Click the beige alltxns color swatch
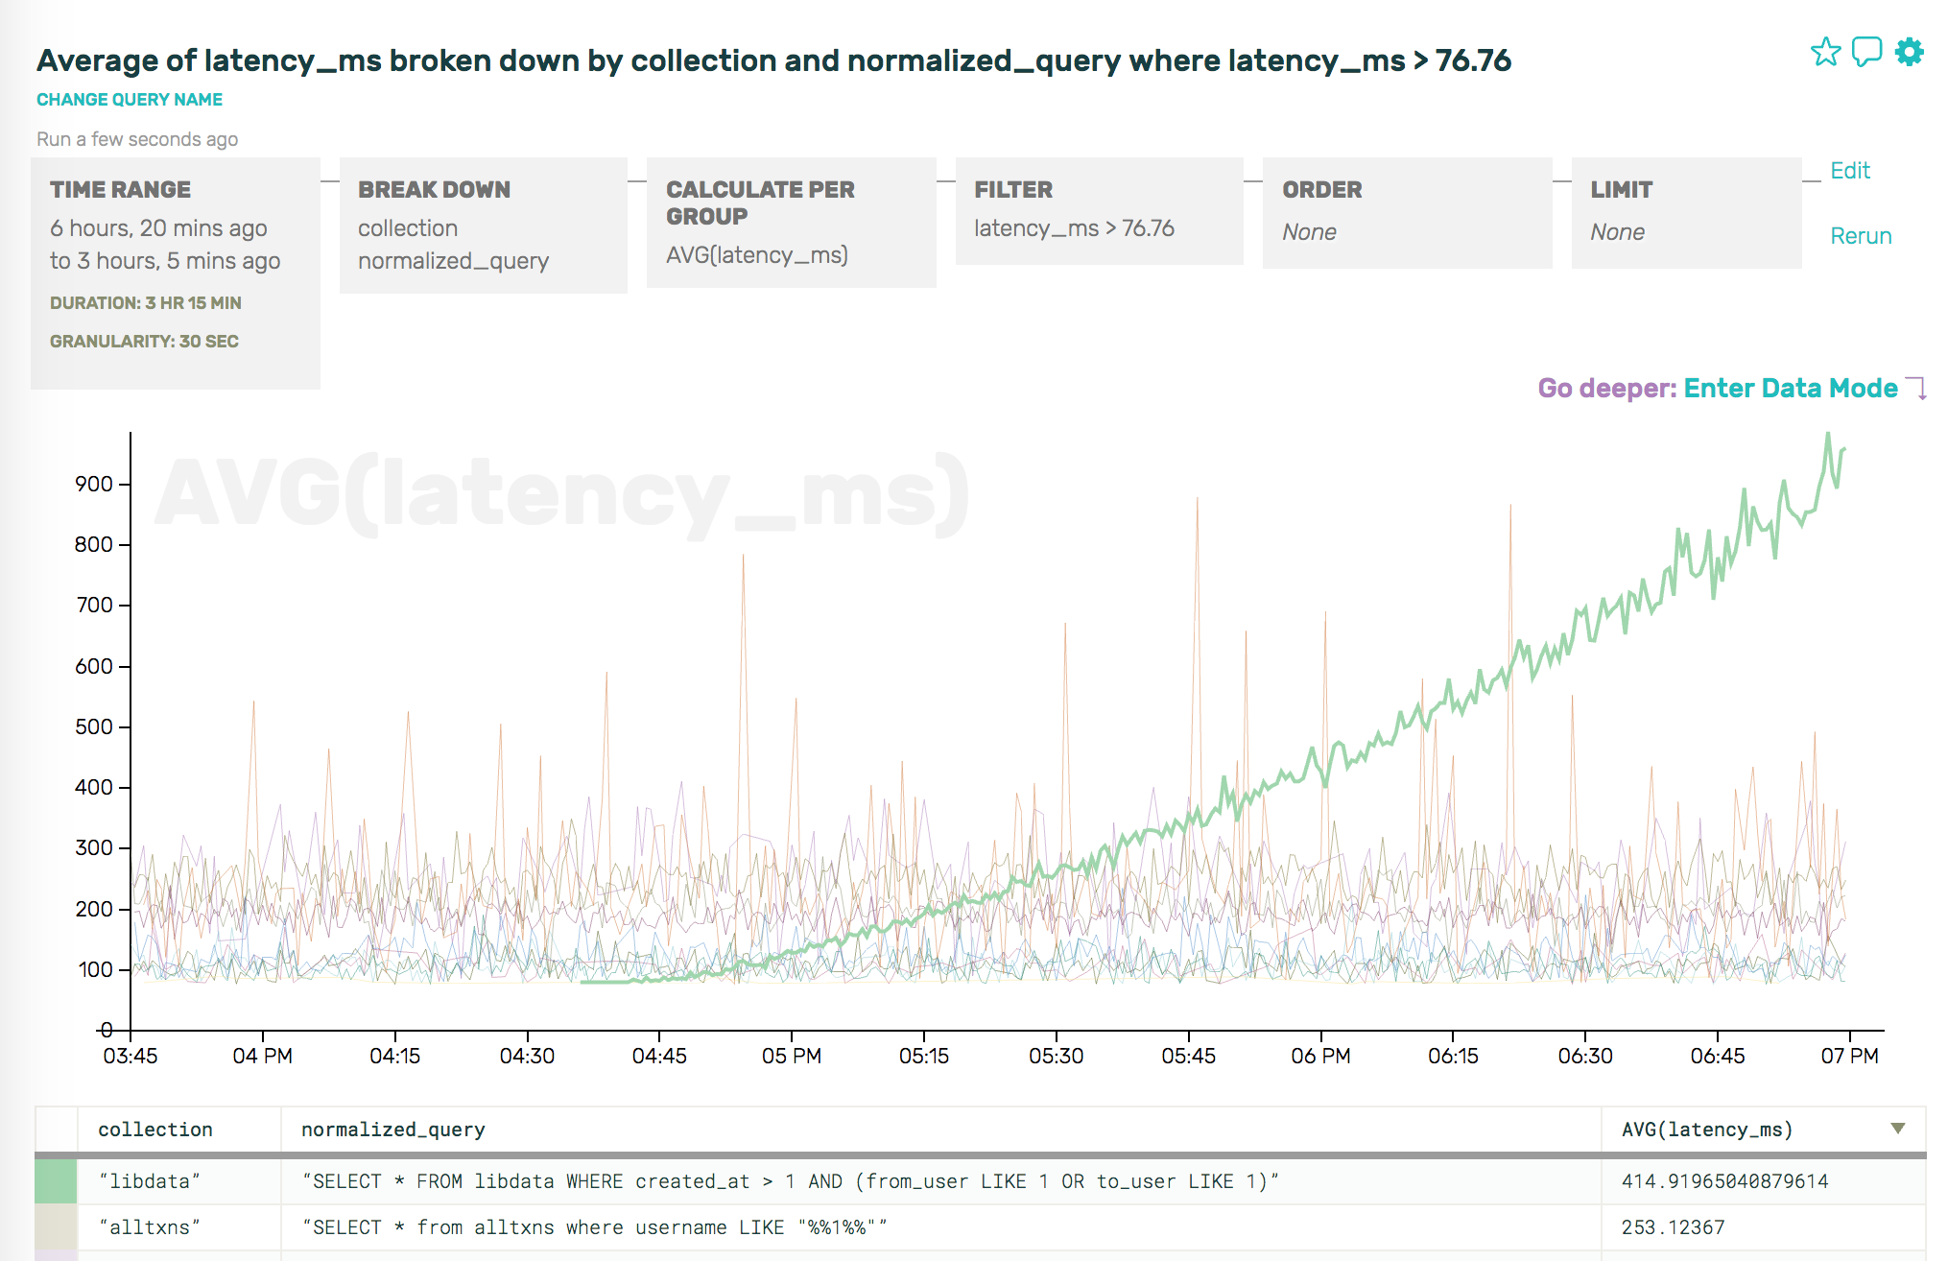 [x=56, y=1227]
